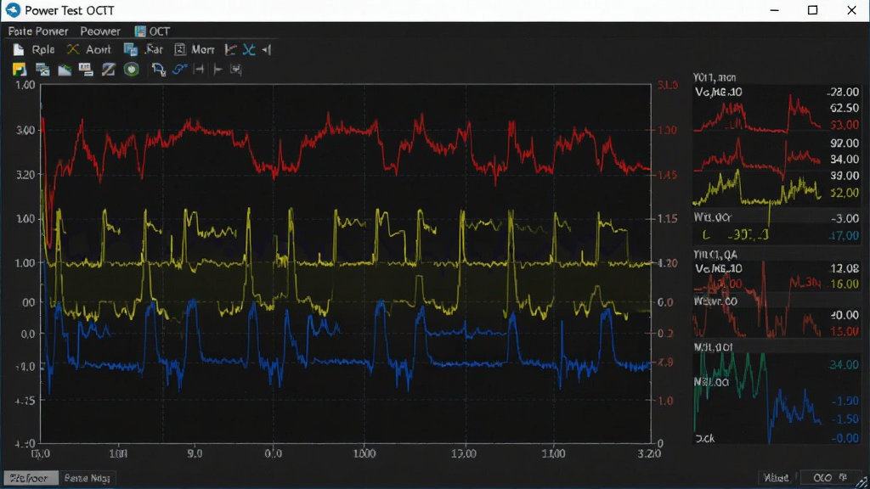This screenshot has width=870, height=489.
Task: Click the yellow value 16.00
Action: 844,284
